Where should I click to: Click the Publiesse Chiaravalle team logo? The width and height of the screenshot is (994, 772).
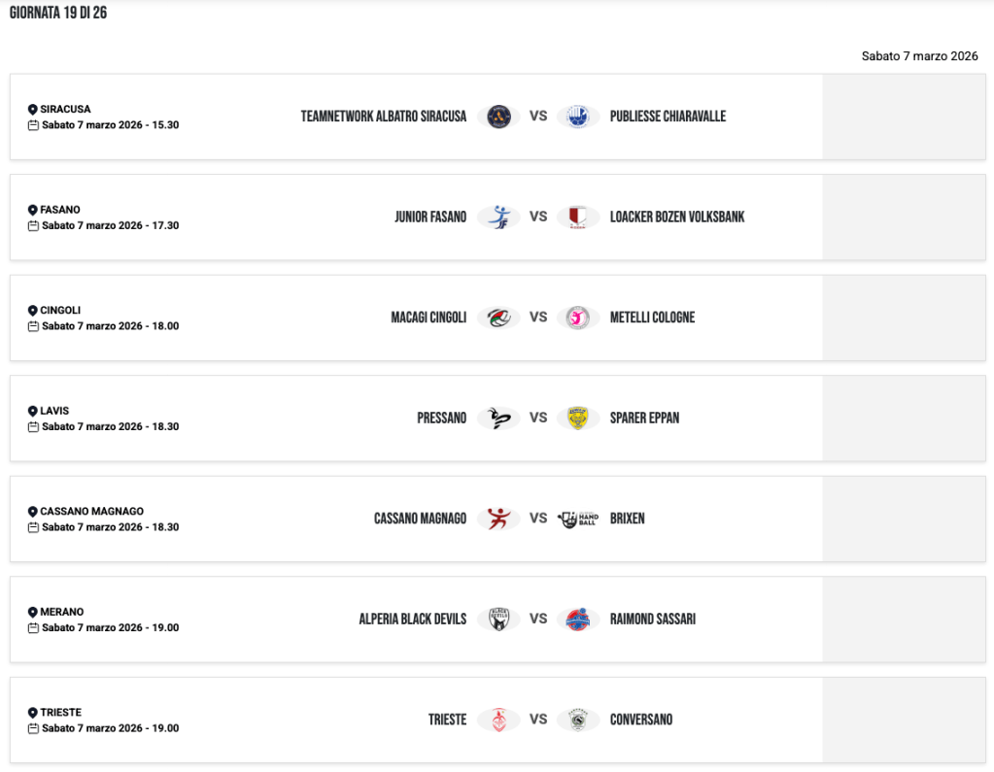click(x=578, y=117)
